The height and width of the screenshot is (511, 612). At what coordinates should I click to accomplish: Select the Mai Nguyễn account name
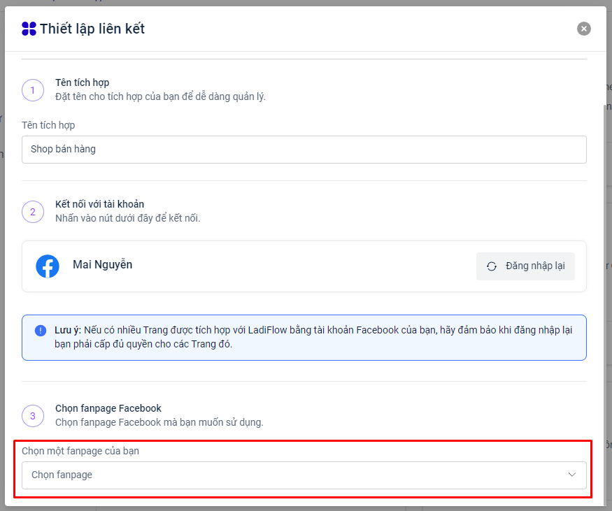[x=102, y=265]
